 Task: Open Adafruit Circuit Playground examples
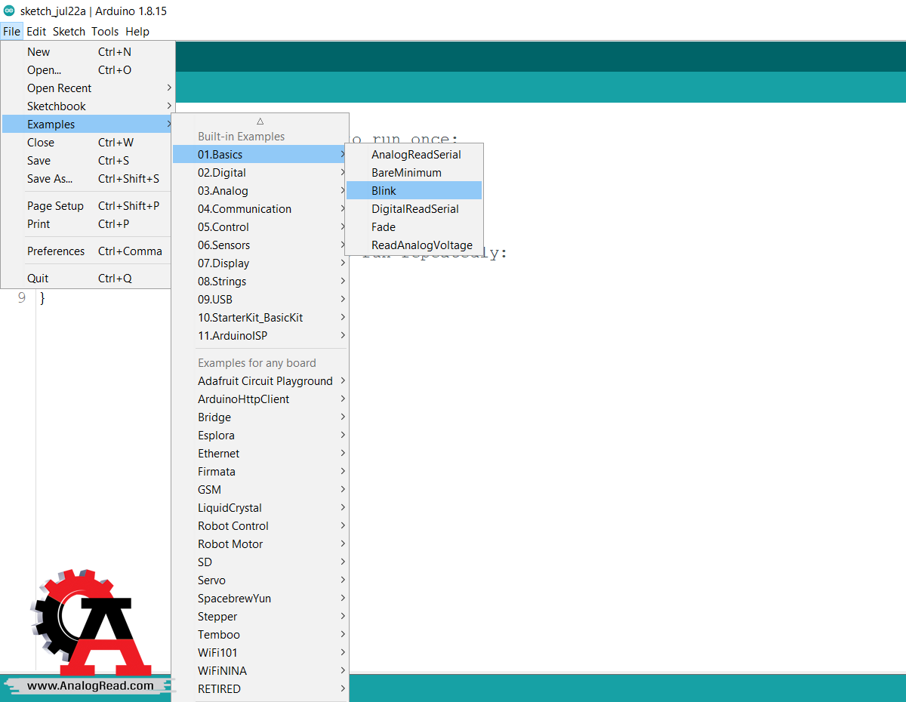click(260, 381)
